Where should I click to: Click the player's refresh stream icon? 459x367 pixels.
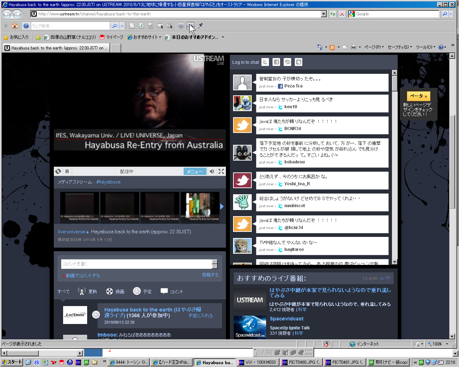(x=58, y=171)
